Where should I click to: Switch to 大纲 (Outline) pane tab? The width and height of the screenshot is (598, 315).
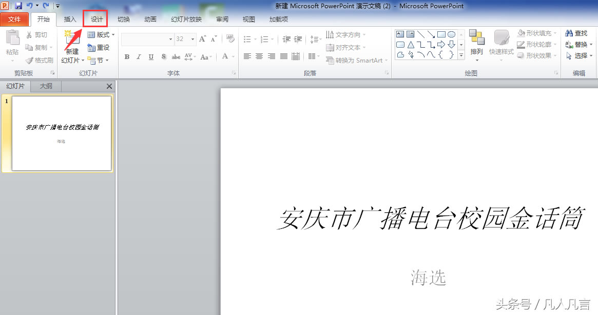46,86
